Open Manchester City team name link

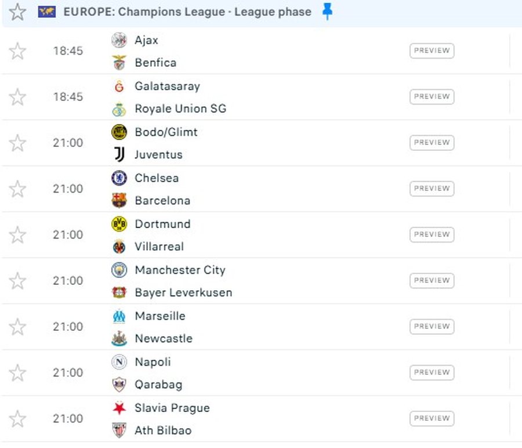pyautogui.click(x=180, y=270)
